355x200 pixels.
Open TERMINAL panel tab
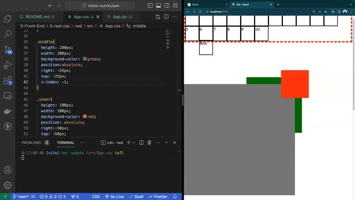click(65, 143)
